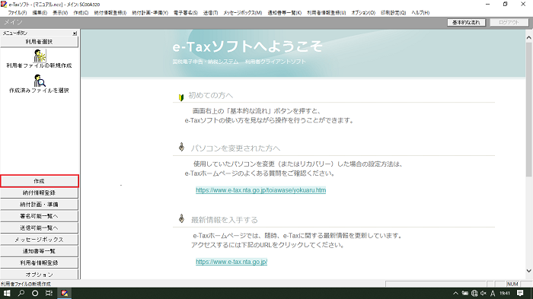This screenshot has height=299, width=533.
Task: Open the 編集(E) menu
Action: click(40, 13)
